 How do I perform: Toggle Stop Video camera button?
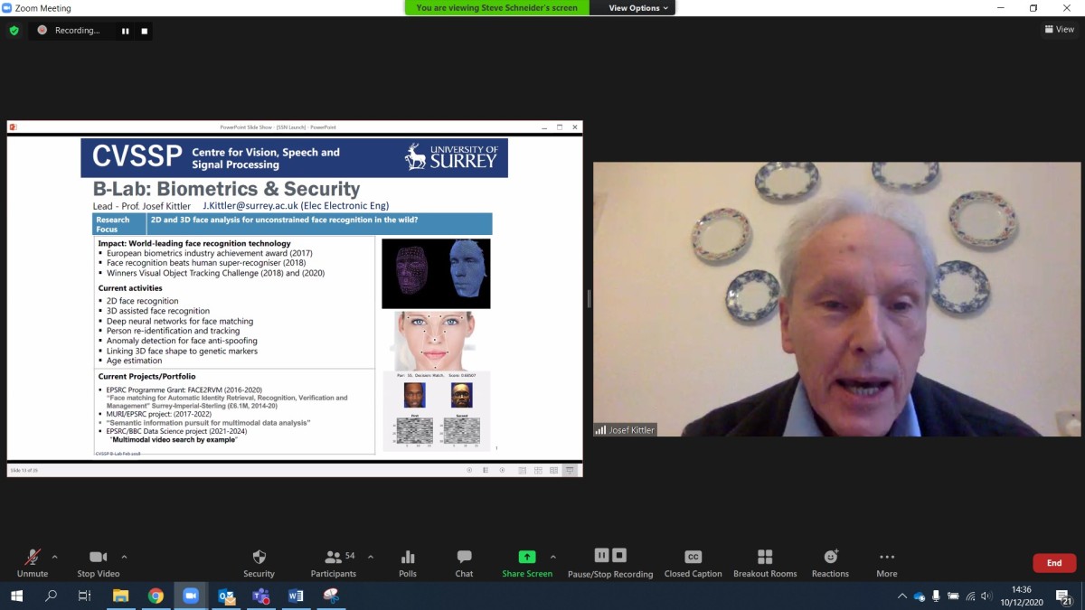pos(99,558)
